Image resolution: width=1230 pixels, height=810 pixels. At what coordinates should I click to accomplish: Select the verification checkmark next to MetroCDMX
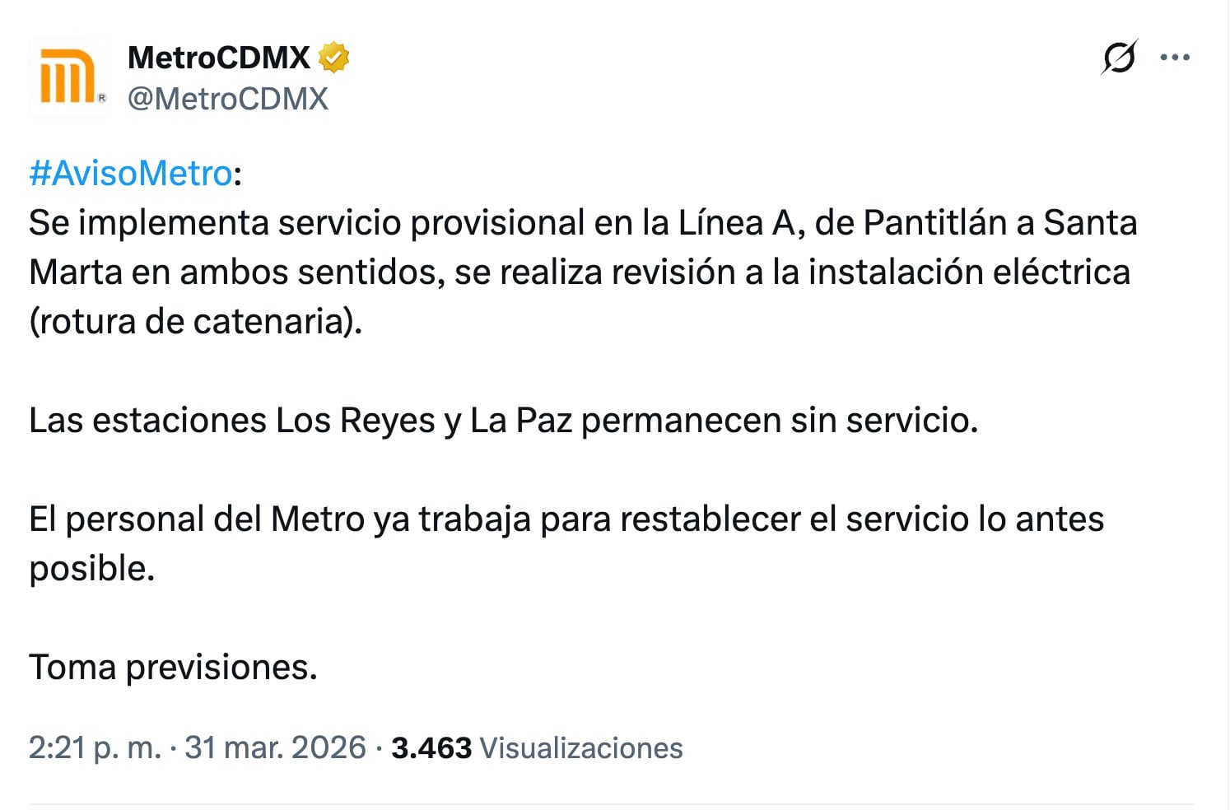335,57
